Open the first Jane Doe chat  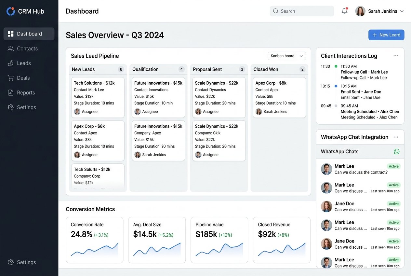coord(360,207)
